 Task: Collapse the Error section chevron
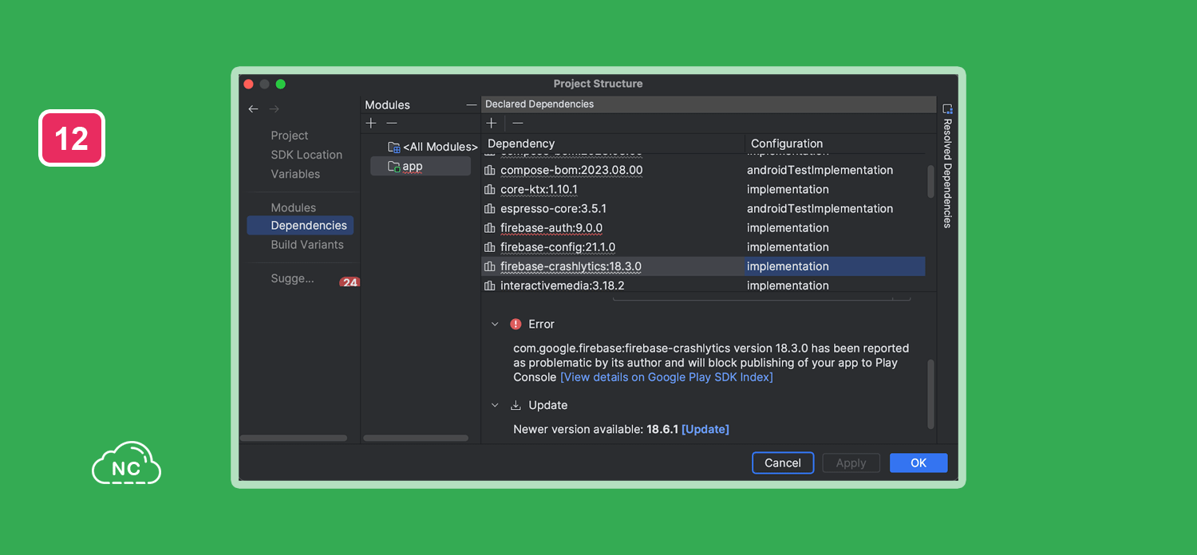pyautogui.click(x=495, y=324)
